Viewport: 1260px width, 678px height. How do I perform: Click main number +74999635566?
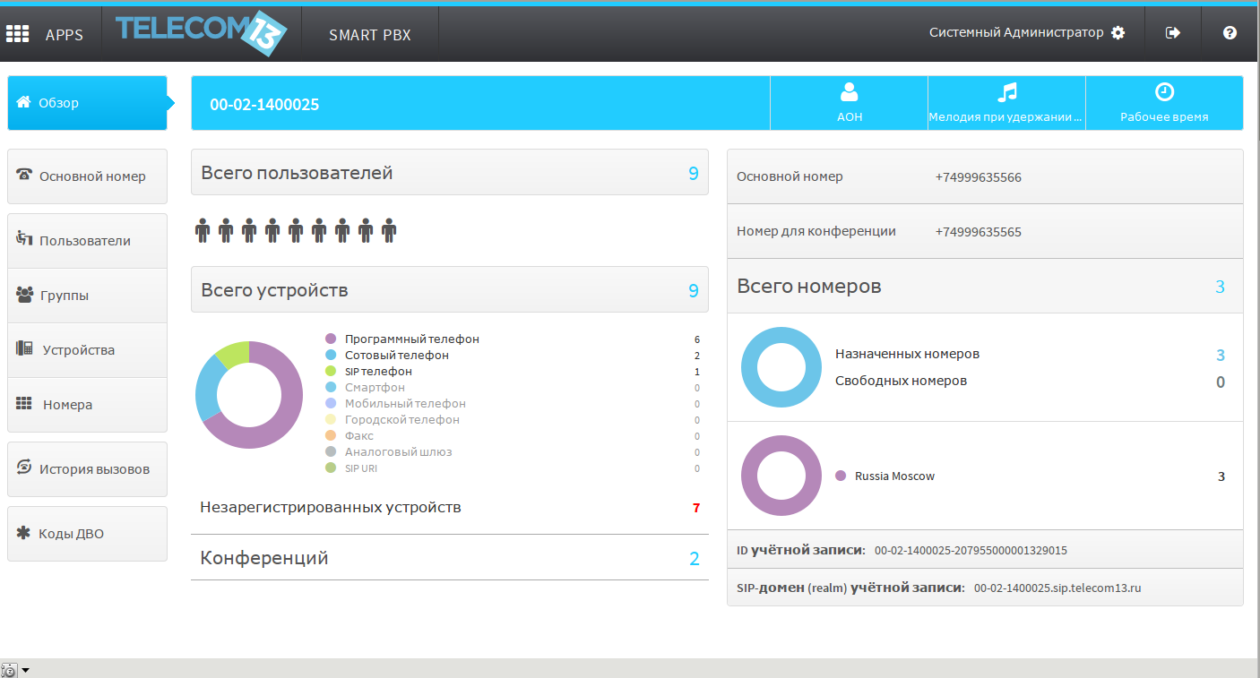[978, 177]
